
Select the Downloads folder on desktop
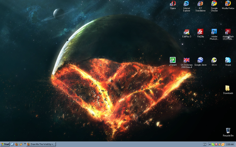(x=228, y=90)
